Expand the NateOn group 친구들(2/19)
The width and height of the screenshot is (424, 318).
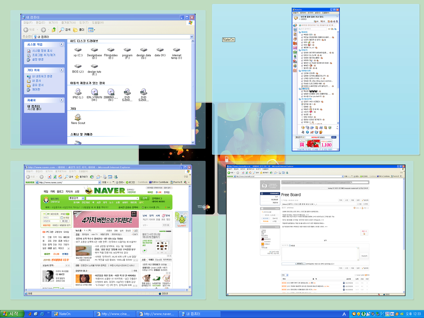(300, 99)
